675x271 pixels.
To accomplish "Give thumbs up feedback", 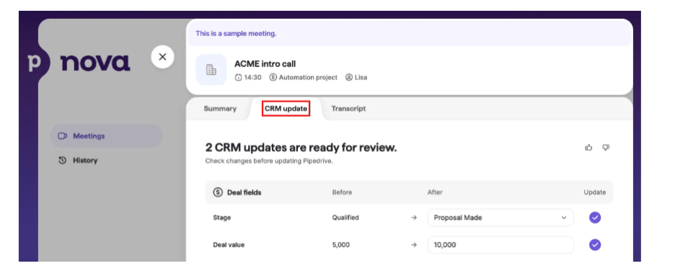I will tap(588, 148).
